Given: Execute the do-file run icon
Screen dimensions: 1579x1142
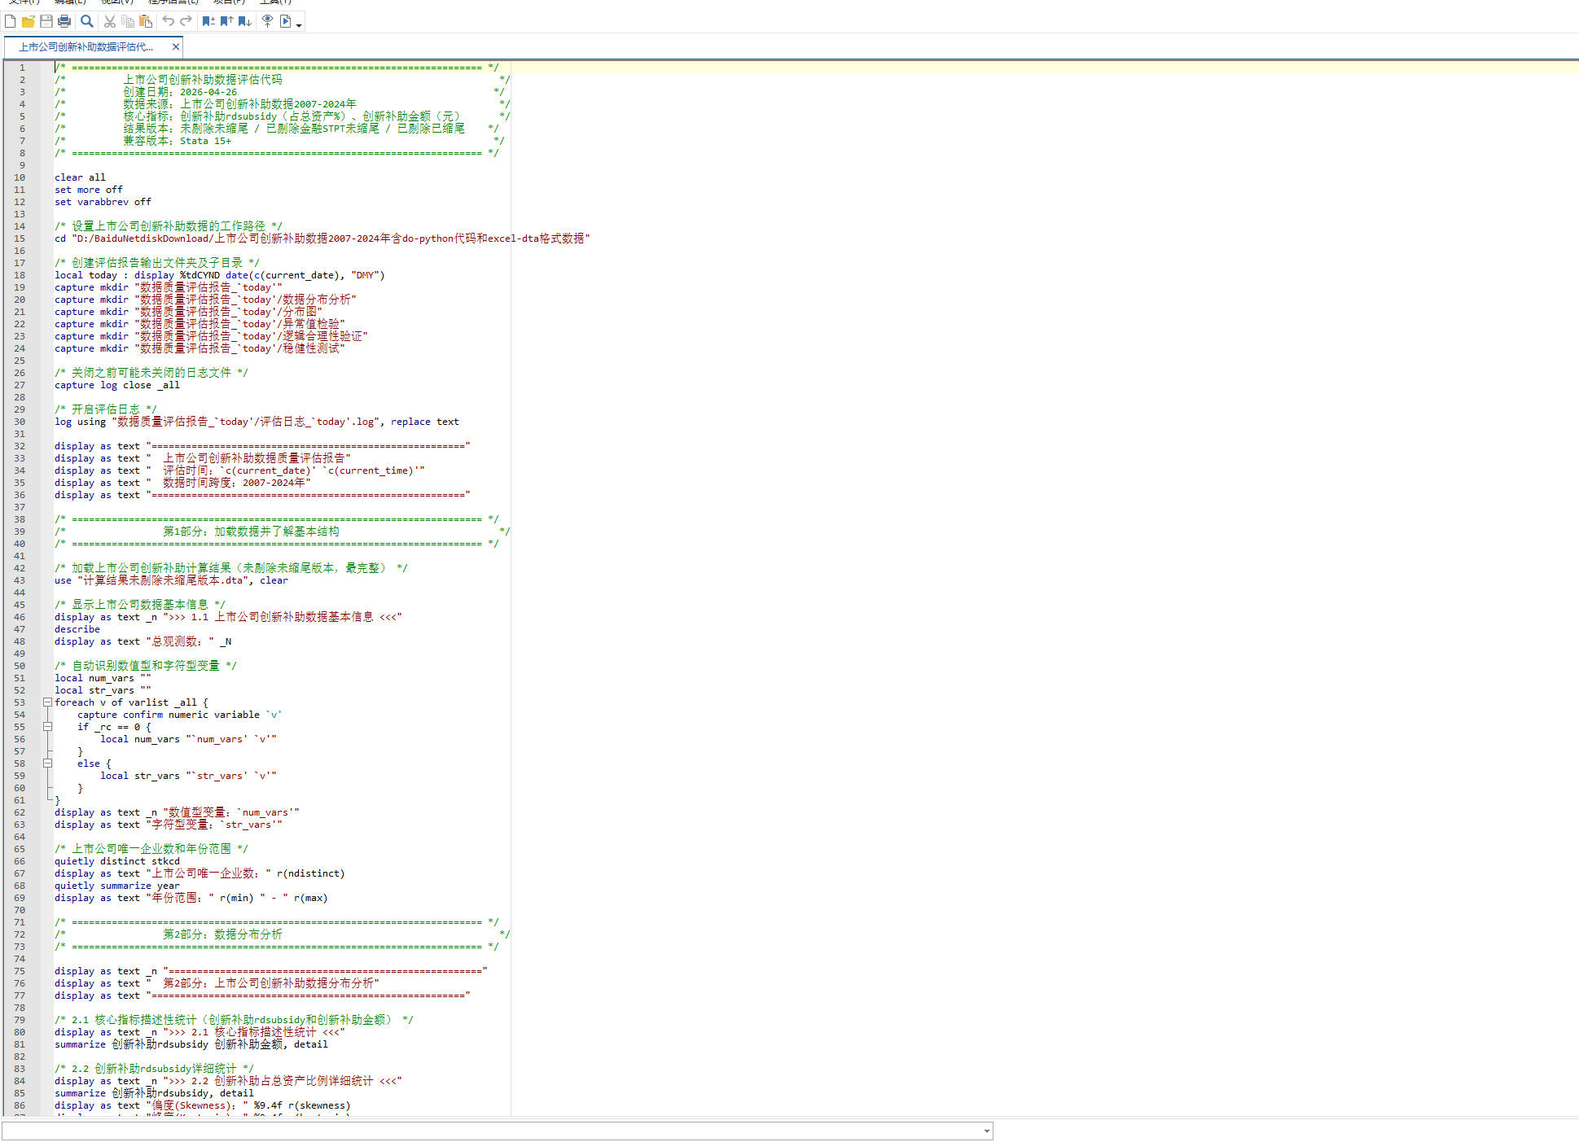Looking at the screenshot, I should [286, 21].
